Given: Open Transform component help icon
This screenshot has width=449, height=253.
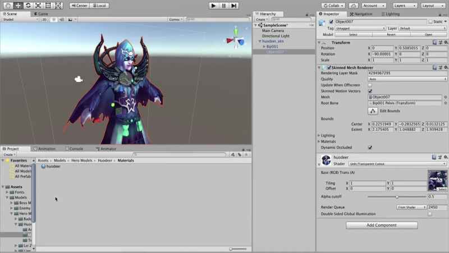Looking at the screenshot, I should [434, 43].
